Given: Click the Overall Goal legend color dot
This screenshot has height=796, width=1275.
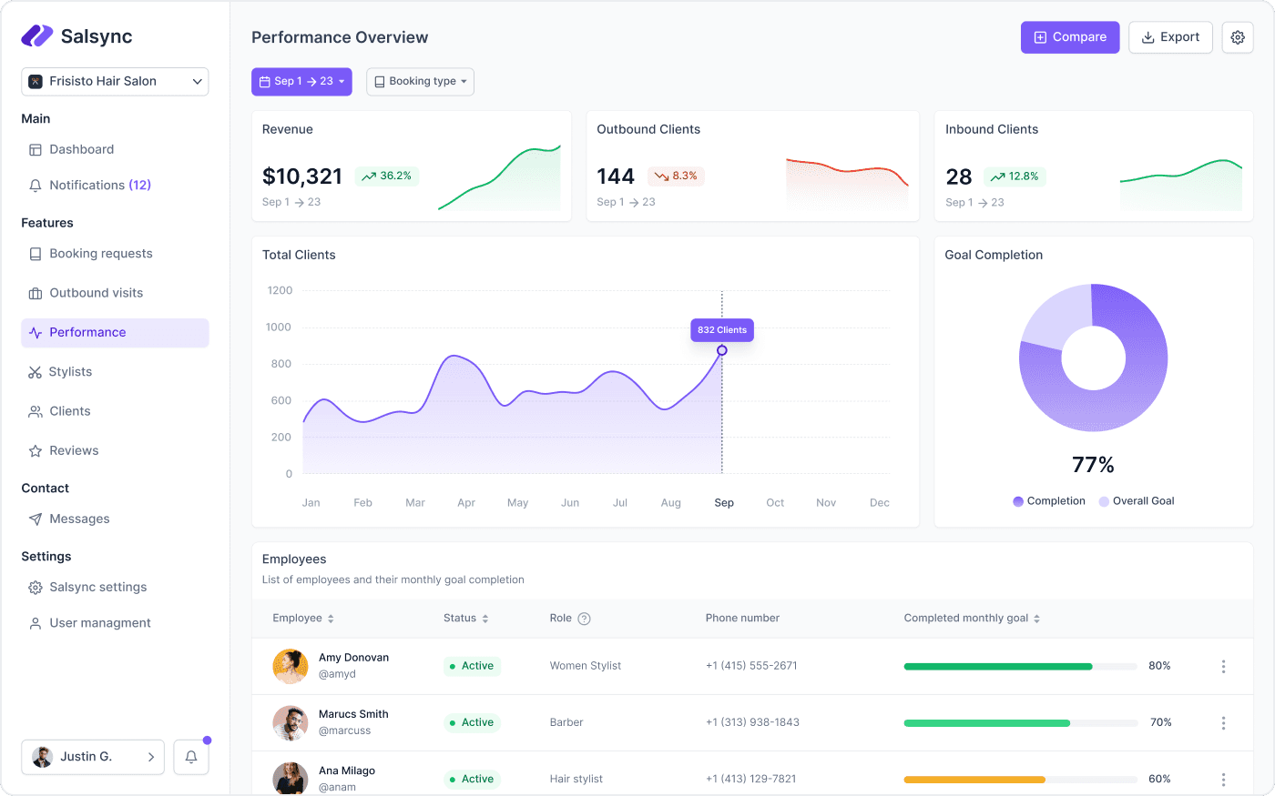Looking at the screenshot, I should pos(1104,501).
